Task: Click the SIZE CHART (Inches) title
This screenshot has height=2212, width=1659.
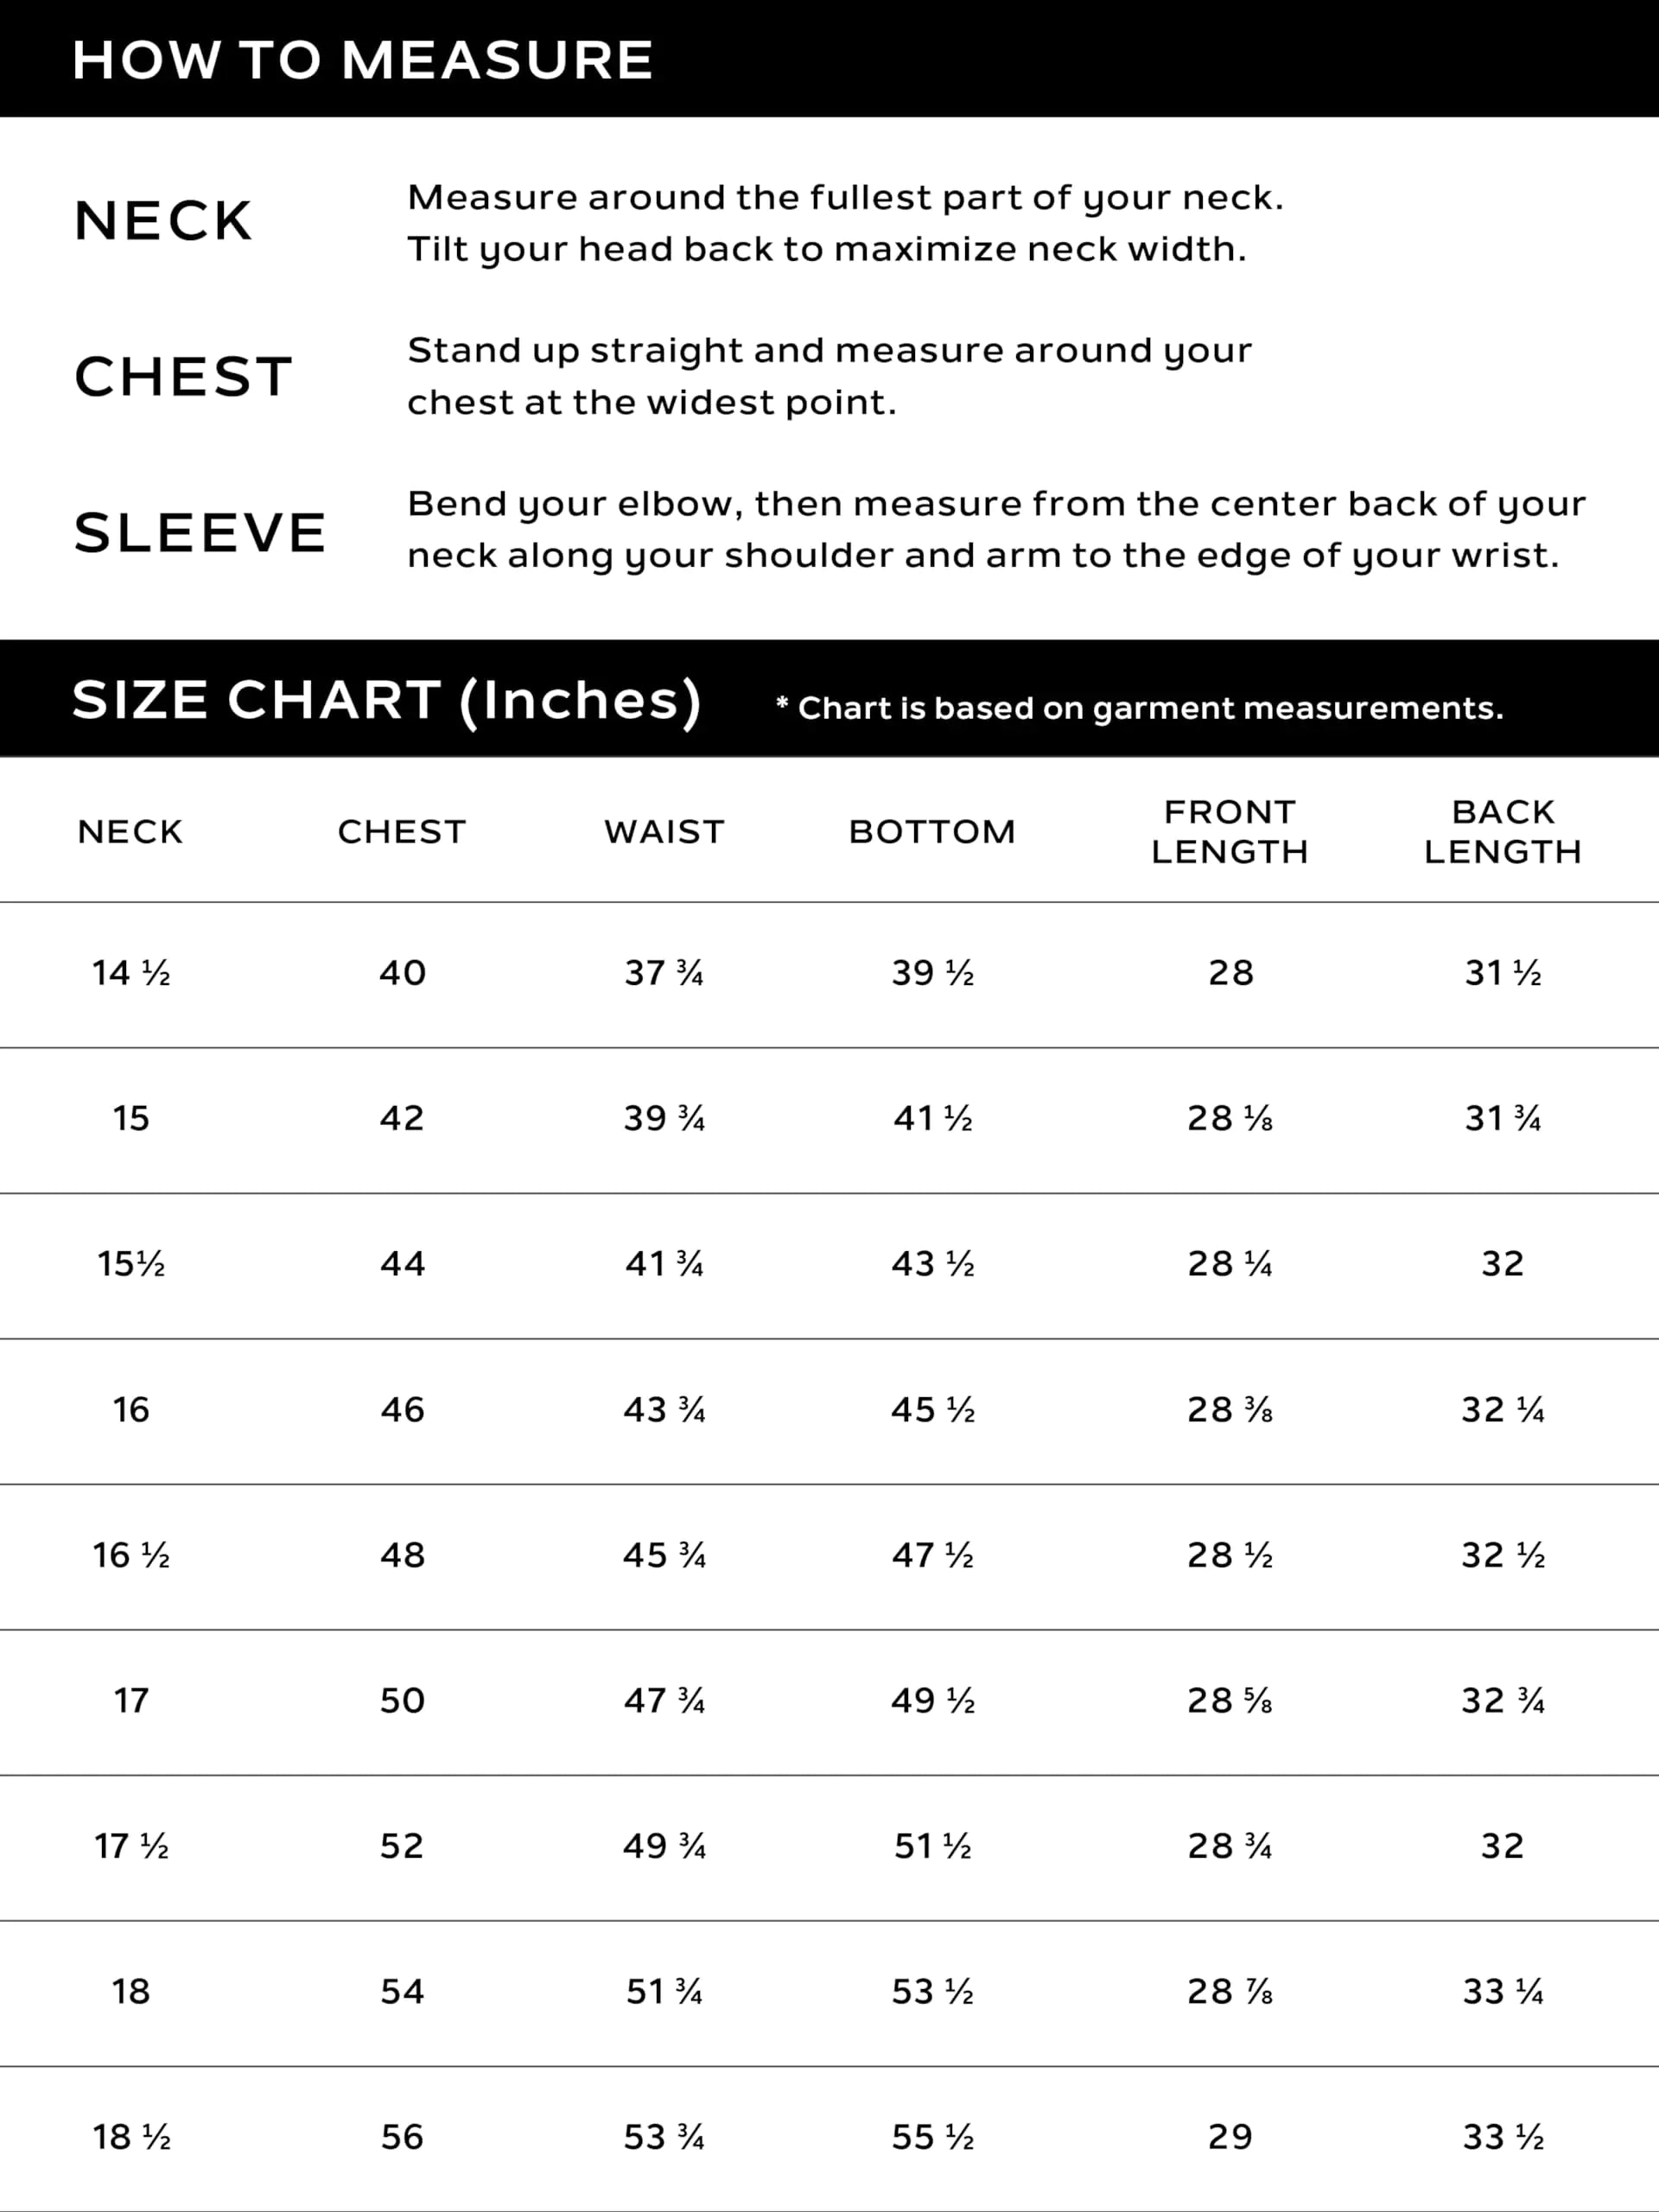Action: (386, 700)
